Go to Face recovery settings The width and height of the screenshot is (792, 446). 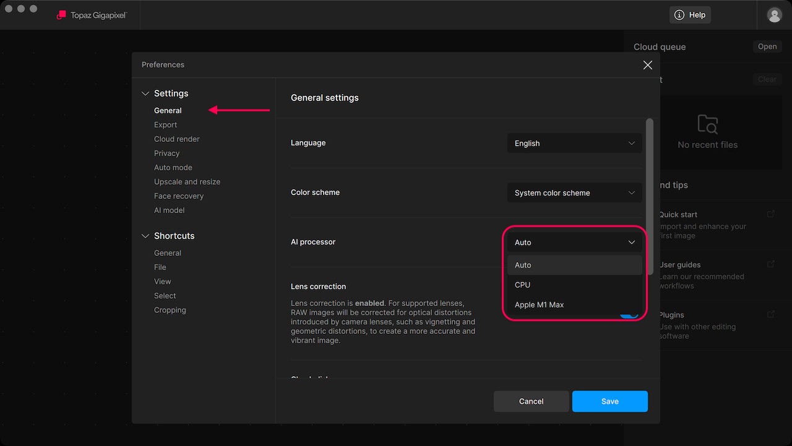179,196
